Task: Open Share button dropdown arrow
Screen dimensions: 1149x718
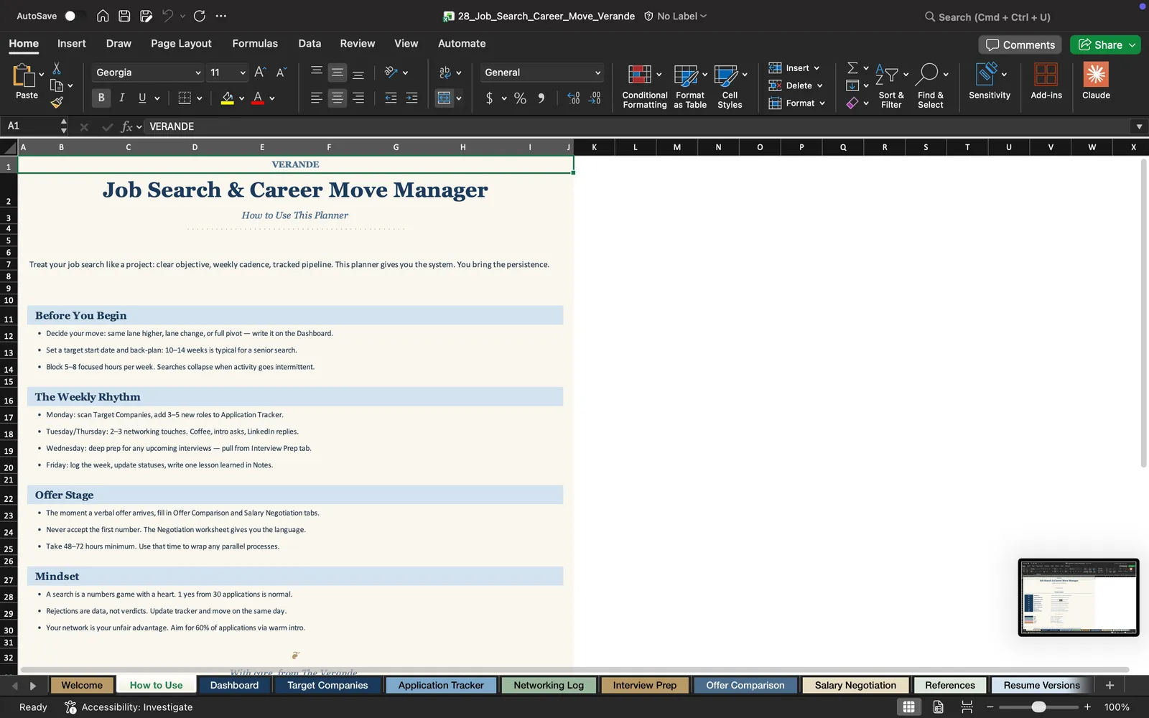Action: [1132, 45]
